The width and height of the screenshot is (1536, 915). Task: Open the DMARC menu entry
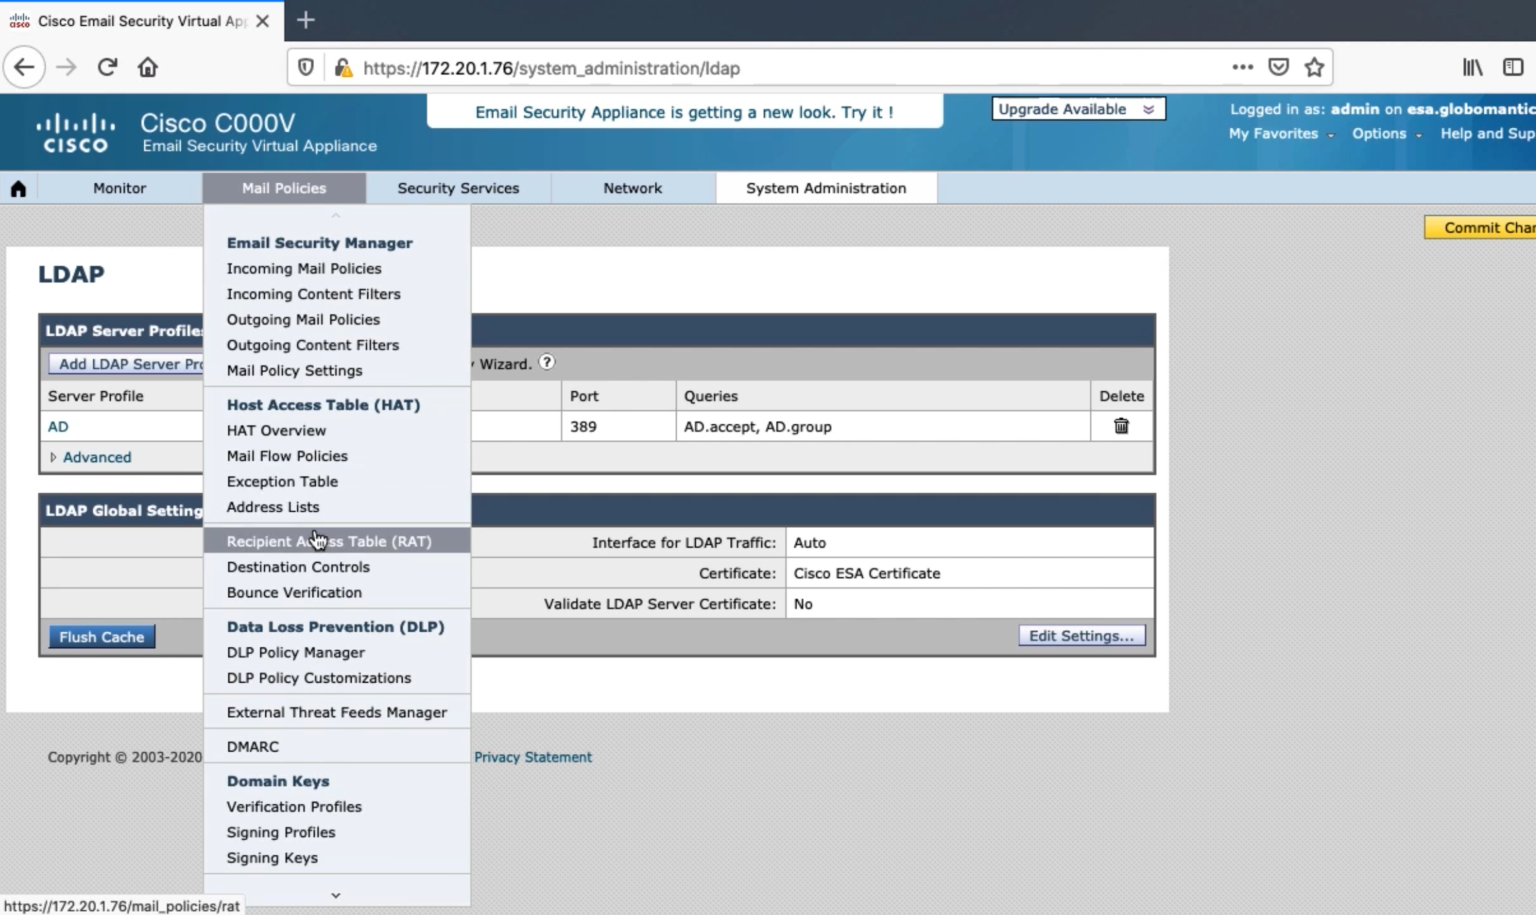click(x=252, y=746)
